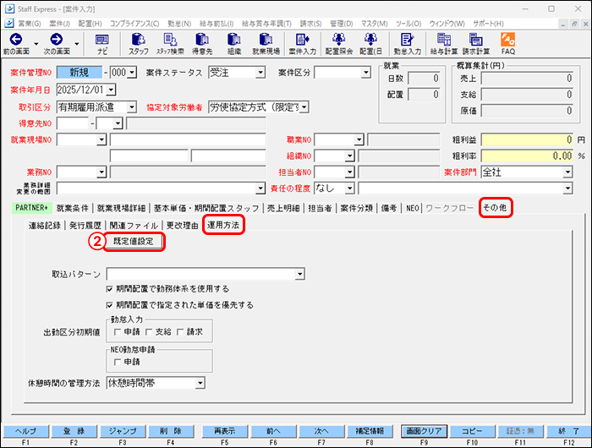Screen dimensions: 592x448
Task: Check the 勤怠入力 請求 checkbox
Action: pyautogui.click(x=180, y=332)
